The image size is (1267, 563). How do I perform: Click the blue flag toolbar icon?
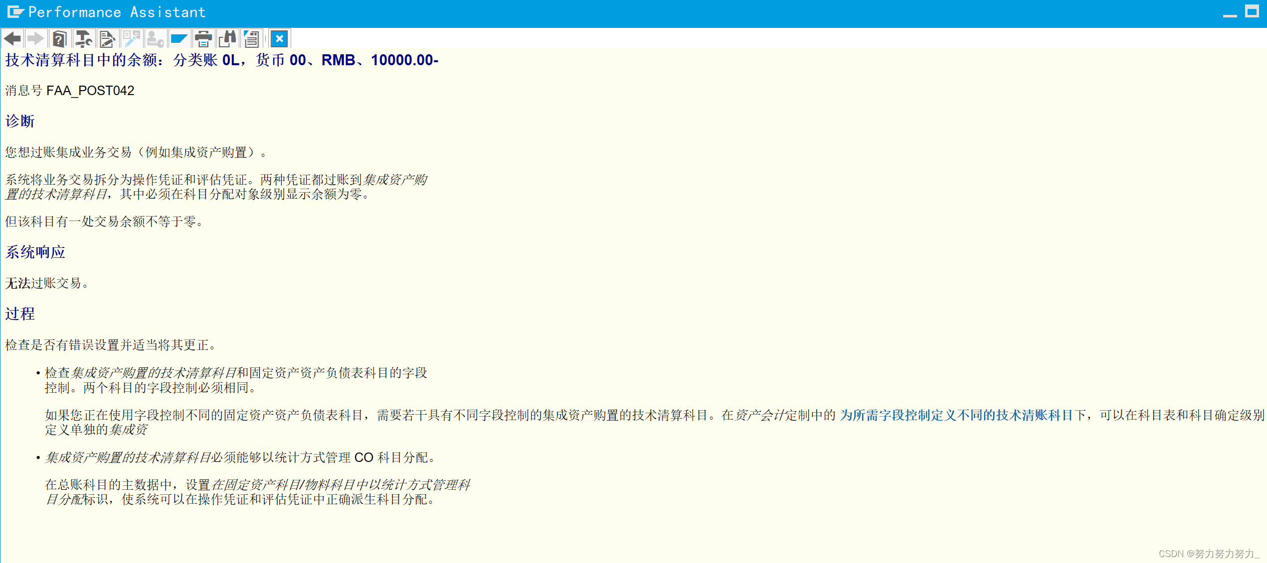pyautogui.click(x=179, y=38)
